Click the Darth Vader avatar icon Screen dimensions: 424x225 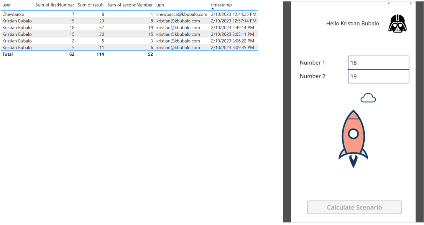click(x=397, y=24)
